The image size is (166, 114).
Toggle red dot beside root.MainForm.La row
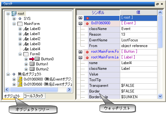tap(87, 58)
